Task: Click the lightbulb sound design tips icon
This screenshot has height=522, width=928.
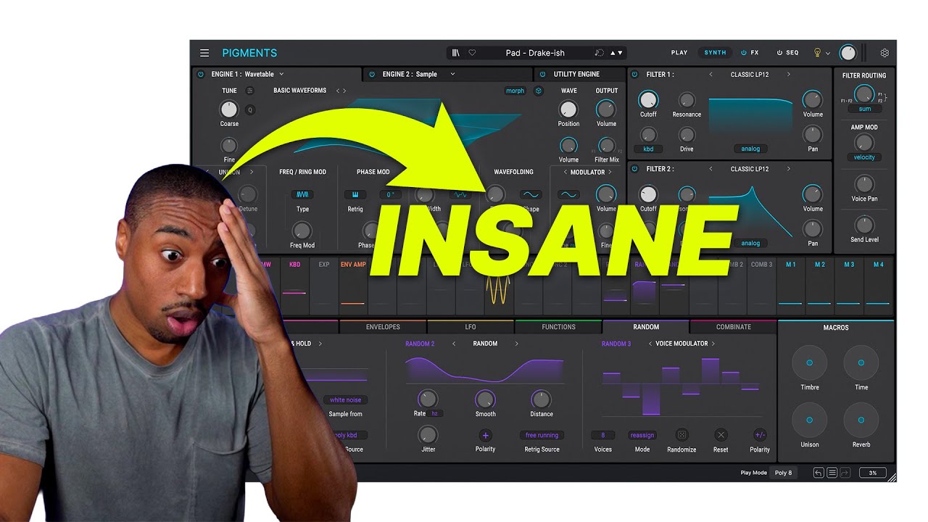Action: click(817, 53)
